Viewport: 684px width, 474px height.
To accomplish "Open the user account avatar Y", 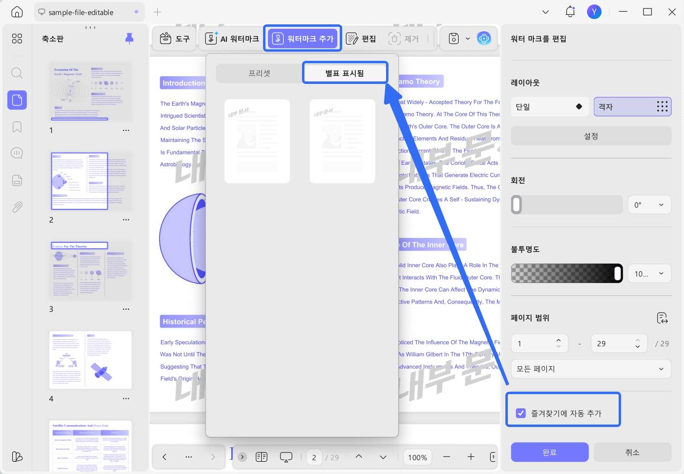I will pos(594,12).
